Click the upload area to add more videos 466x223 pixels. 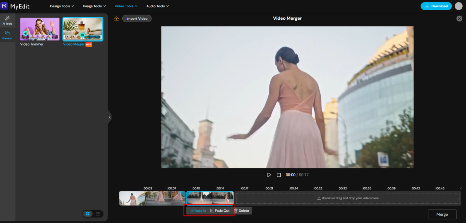(348, 198)
